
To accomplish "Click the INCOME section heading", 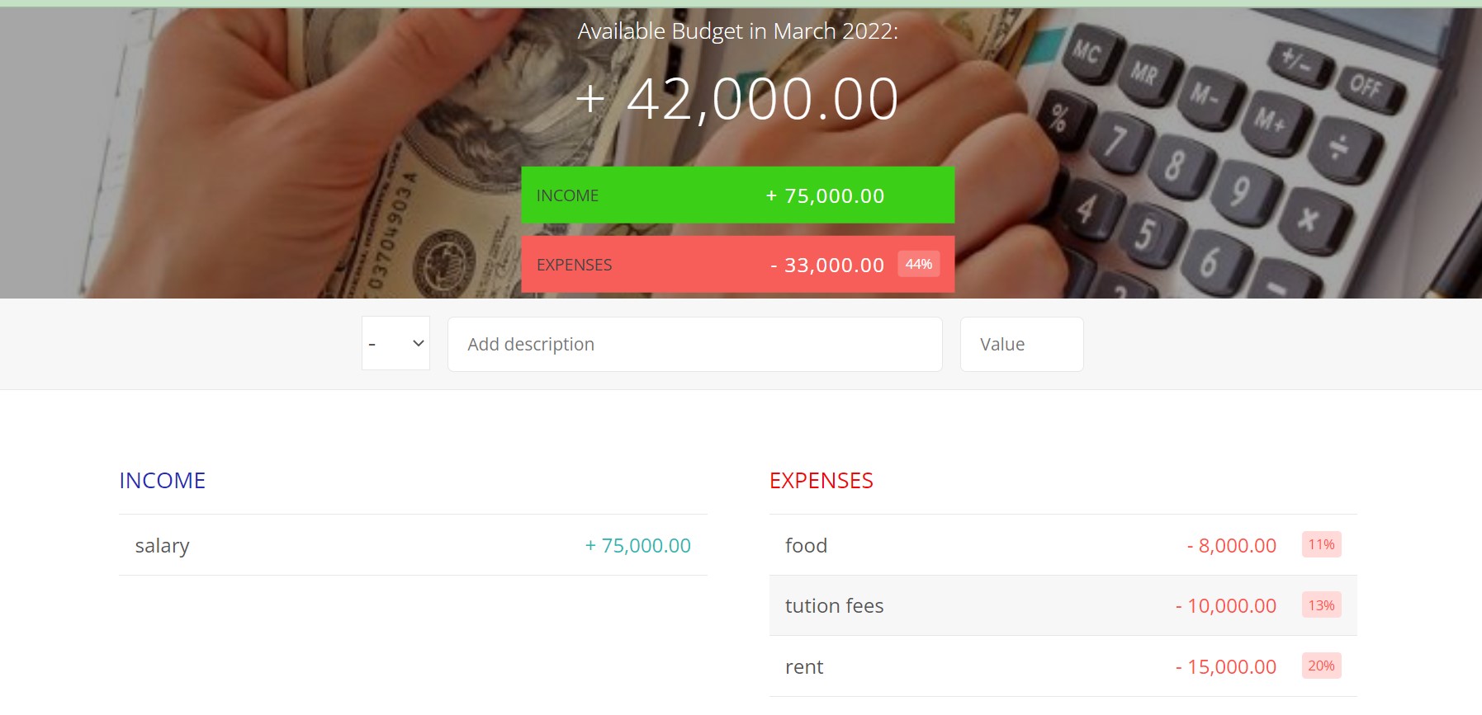I will pos(162,480).
